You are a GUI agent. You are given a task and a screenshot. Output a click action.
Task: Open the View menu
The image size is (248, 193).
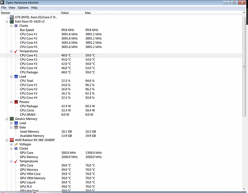[12, 8]
